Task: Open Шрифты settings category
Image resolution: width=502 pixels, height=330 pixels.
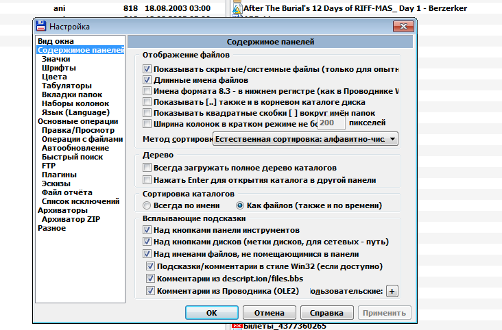Action: coord(58,68)
